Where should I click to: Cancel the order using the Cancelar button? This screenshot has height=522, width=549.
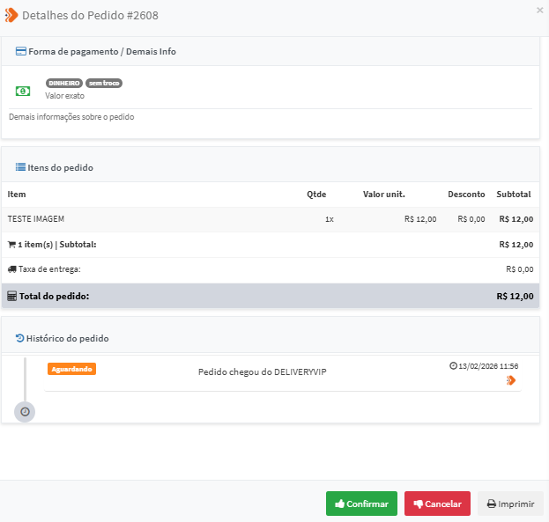[x=437, y=504]
